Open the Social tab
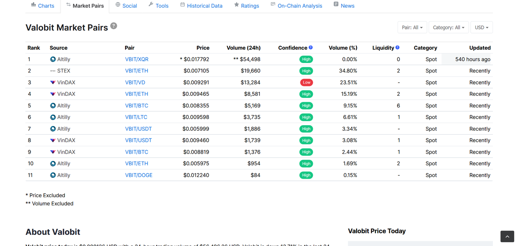 (126, 6)
